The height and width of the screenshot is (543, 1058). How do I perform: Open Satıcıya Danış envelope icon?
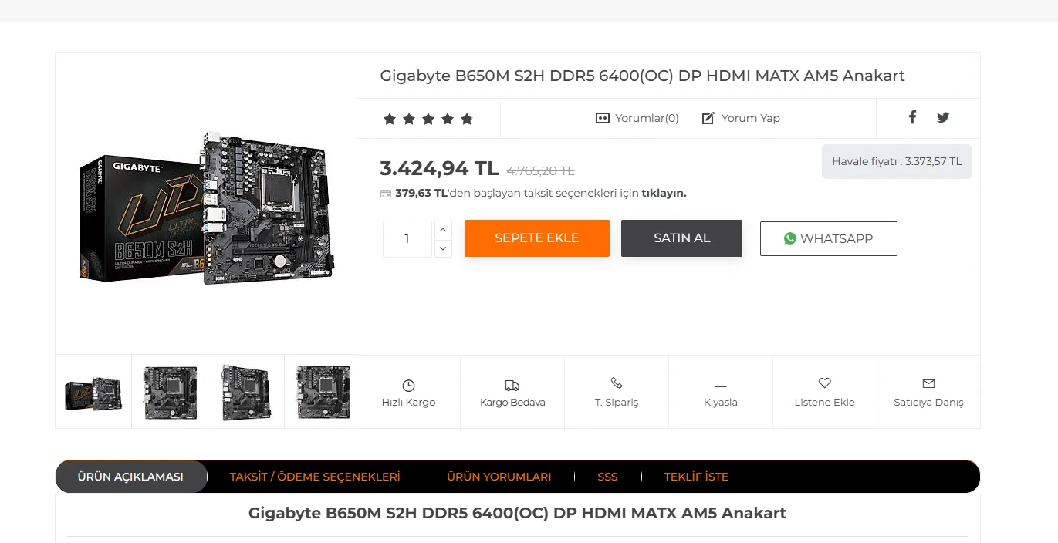pyautogui.click(x=928, y=383)
